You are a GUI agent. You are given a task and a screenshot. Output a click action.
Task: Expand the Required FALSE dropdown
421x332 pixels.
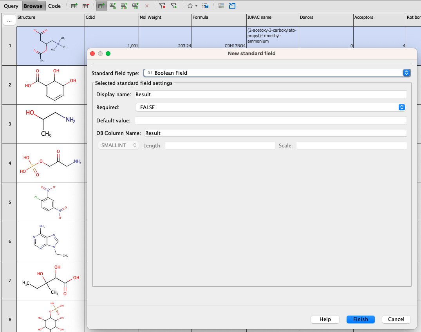(x=270, y=107)
